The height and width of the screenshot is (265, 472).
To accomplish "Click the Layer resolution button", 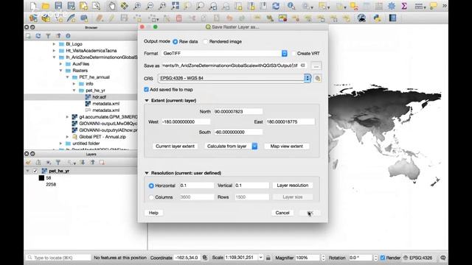I will point(293,185).
